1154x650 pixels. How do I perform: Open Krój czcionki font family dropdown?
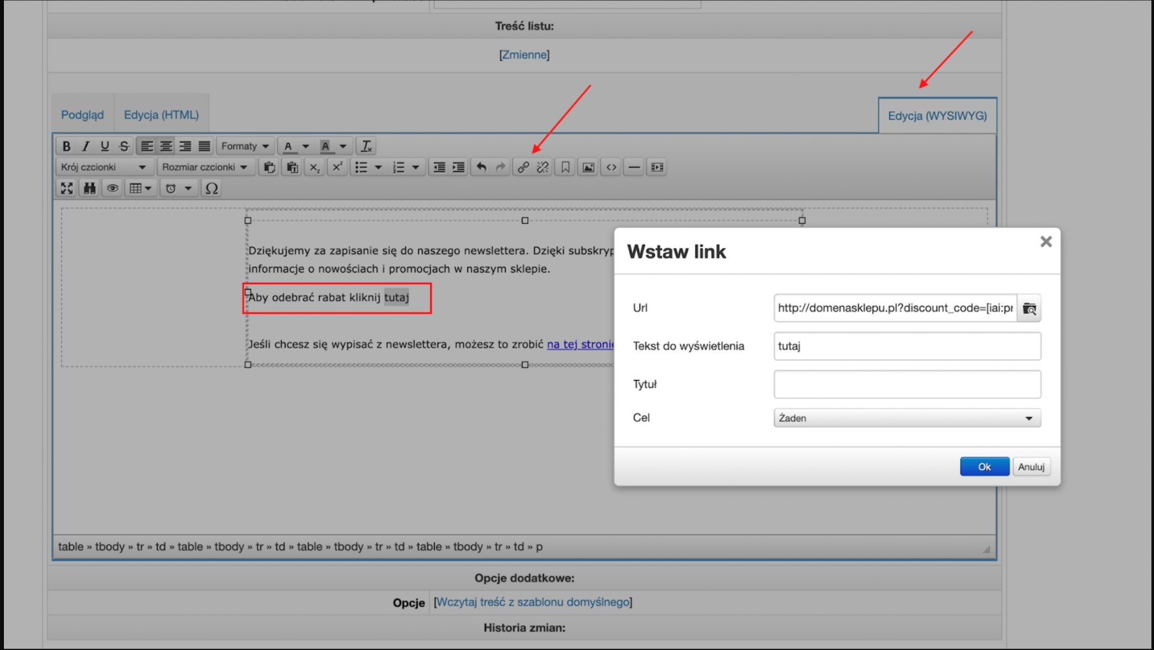point(104,167)
